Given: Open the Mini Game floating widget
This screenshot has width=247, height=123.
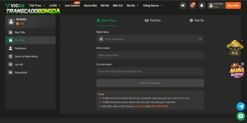Looking at the screenshot, I should (237, 70).
